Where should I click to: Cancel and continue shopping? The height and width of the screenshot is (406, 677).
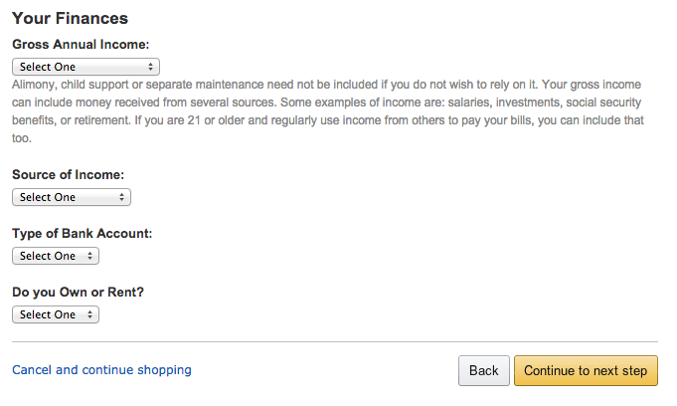pyautogui.click(x=101, y=370)
